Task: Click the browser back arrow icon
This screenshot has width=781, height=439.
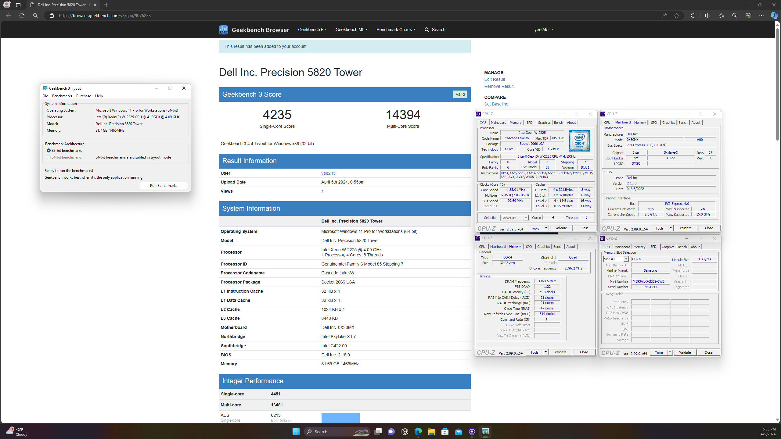Action: click(x=9, y=16)
